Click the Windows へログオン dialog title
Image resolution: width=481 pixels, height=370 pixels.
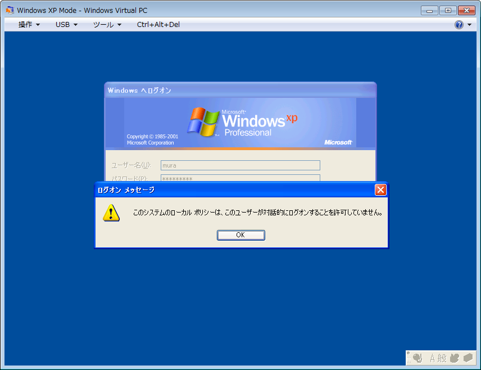[x=139, y=91]
